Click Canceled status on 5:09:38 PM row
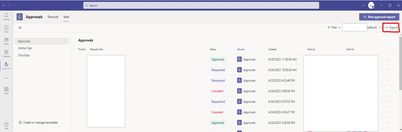This screenshot has height=132, width=402. coord(217,91)
